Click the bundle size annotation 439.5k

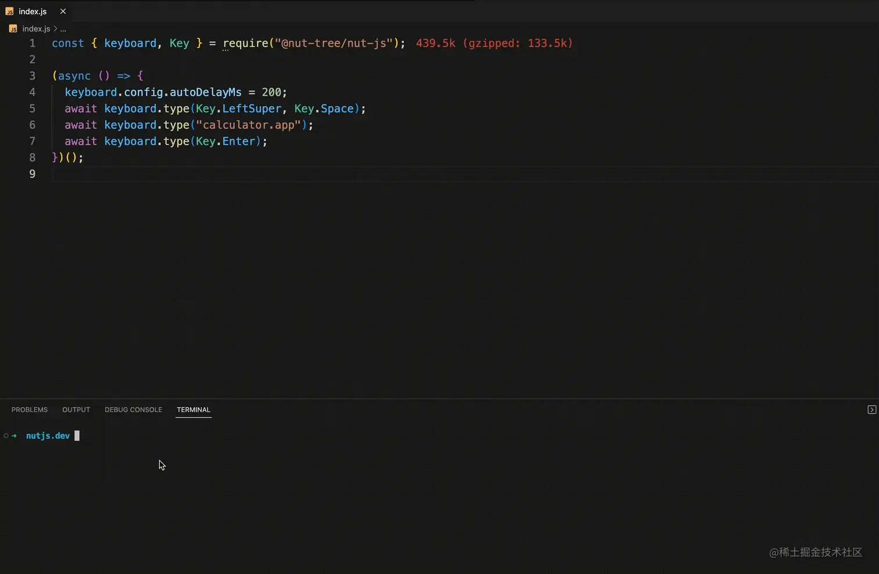click(x=436, y=43)
